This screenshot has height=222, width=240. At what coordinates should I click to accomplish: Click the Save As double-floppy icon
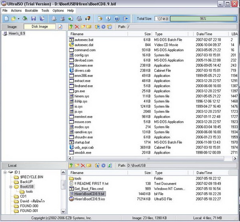click(42, 19)
